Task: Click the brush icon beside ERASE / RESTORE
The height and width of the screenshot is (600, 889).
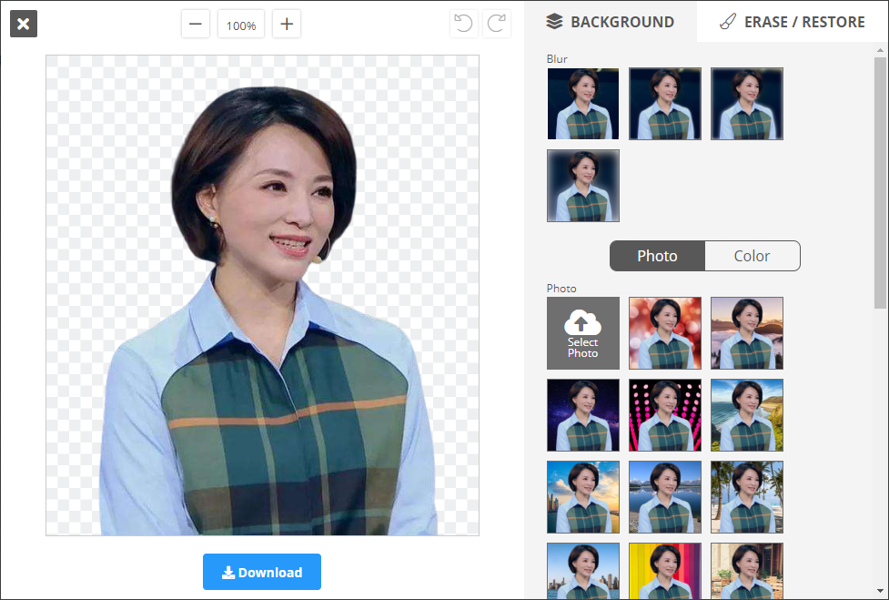Action: pyautogui.click(x=728, y=22)
